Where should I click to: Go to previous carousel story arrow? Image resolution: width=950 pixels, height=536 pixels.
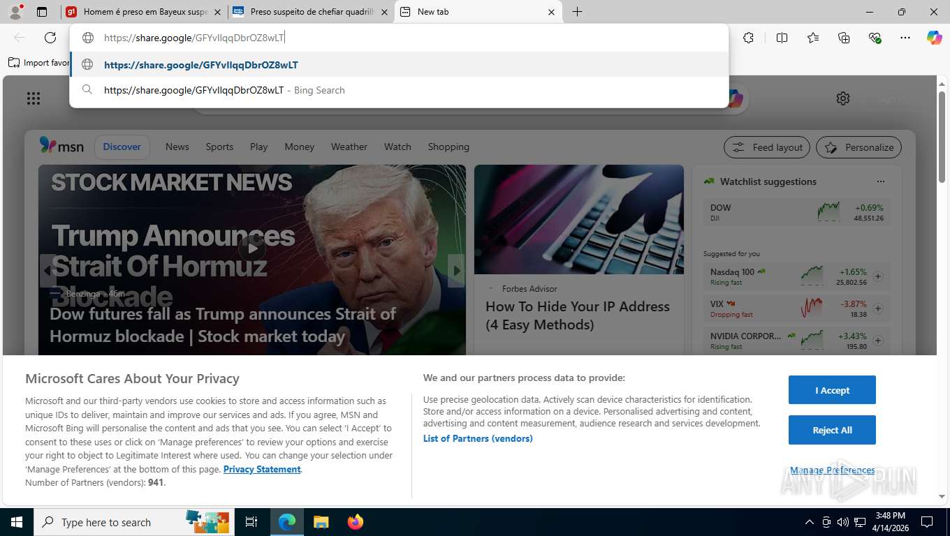tap(48, 271)
